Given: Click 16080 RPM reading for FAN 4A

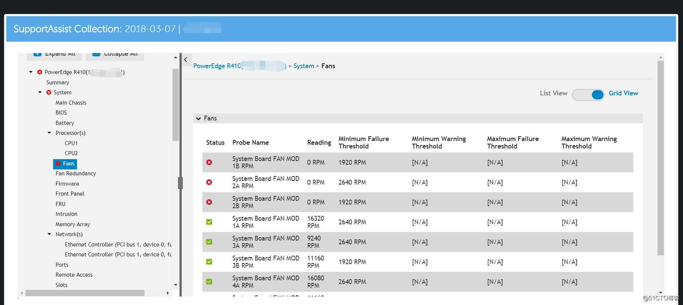Looking at the screenshot, I should (316, 282).
